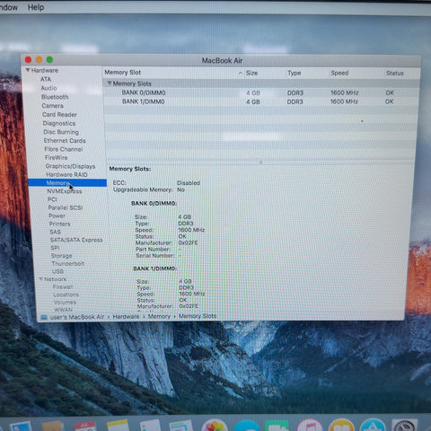Sort the table by the Size column

click(x=251, y=73)
